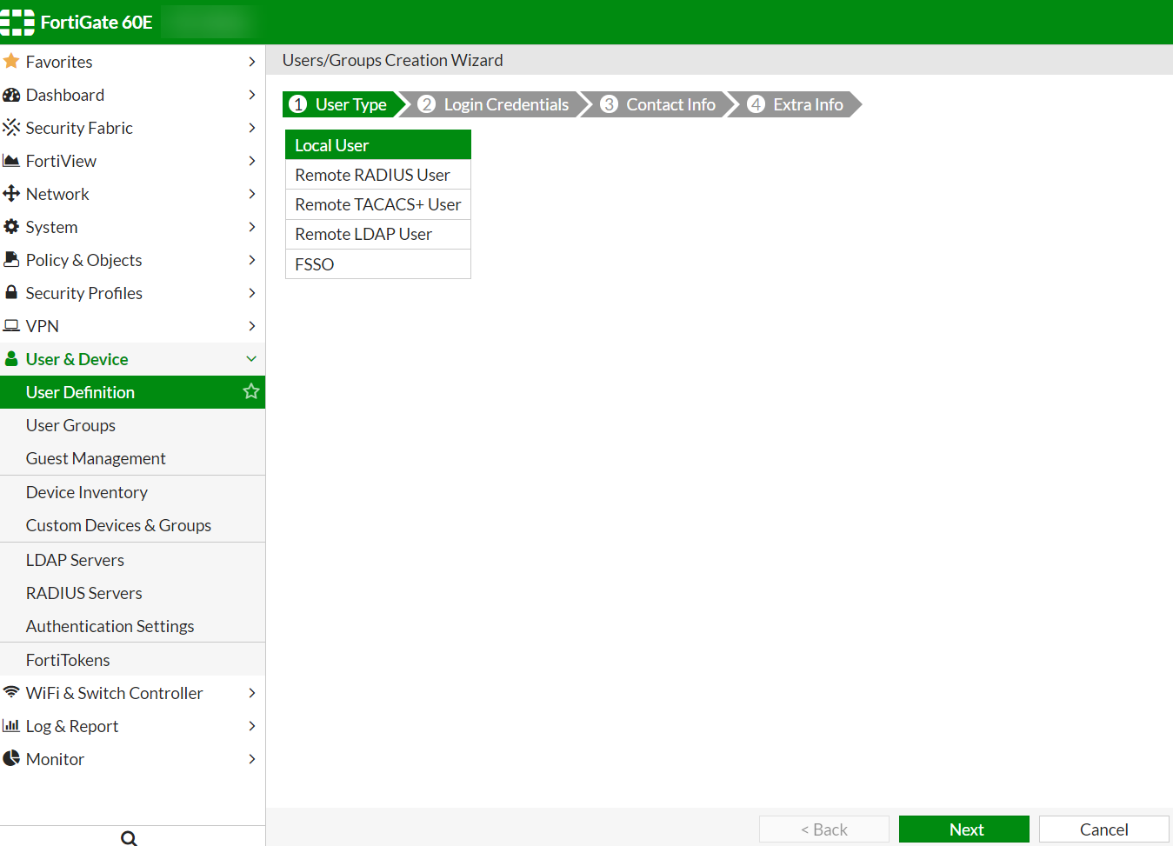This screenshot has height=846, width=1173.
Task: Click the disabled Back button
Action: [x=824, y=829]
